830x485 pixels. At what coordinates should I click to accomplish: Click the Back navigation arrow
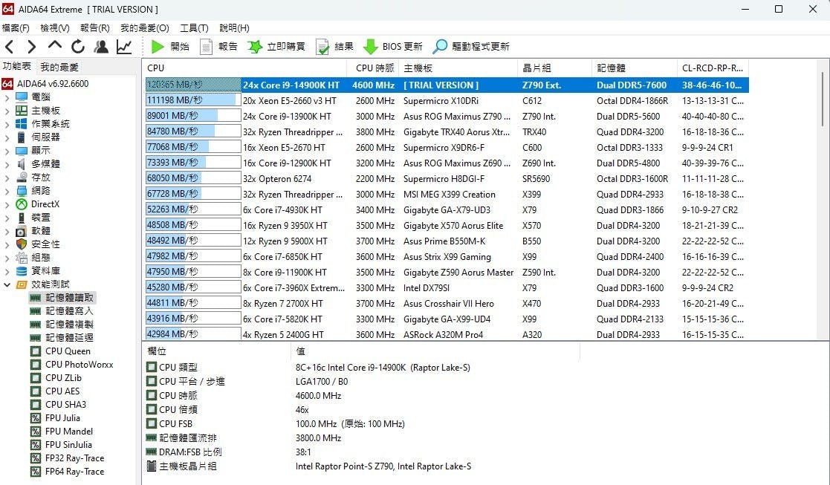coord(10,47)
